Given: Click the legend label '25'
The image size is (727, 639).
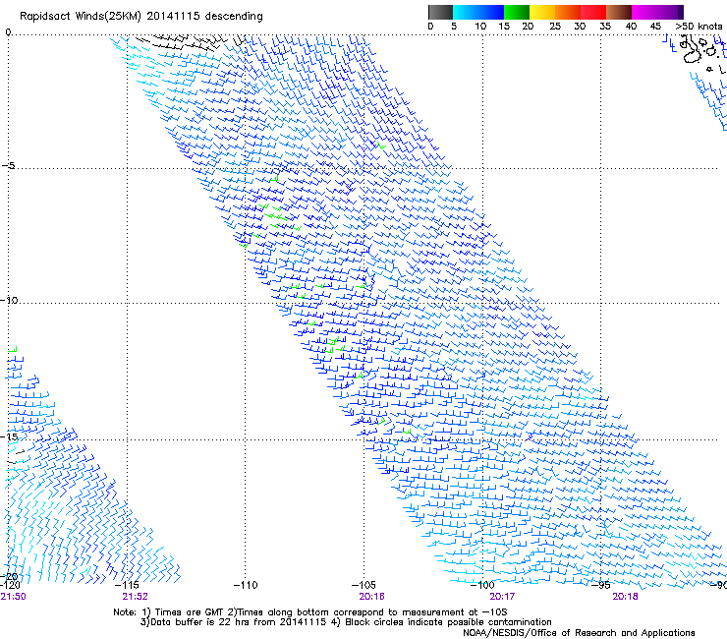Looking at the screenshot, I should (x=555, y=27).
